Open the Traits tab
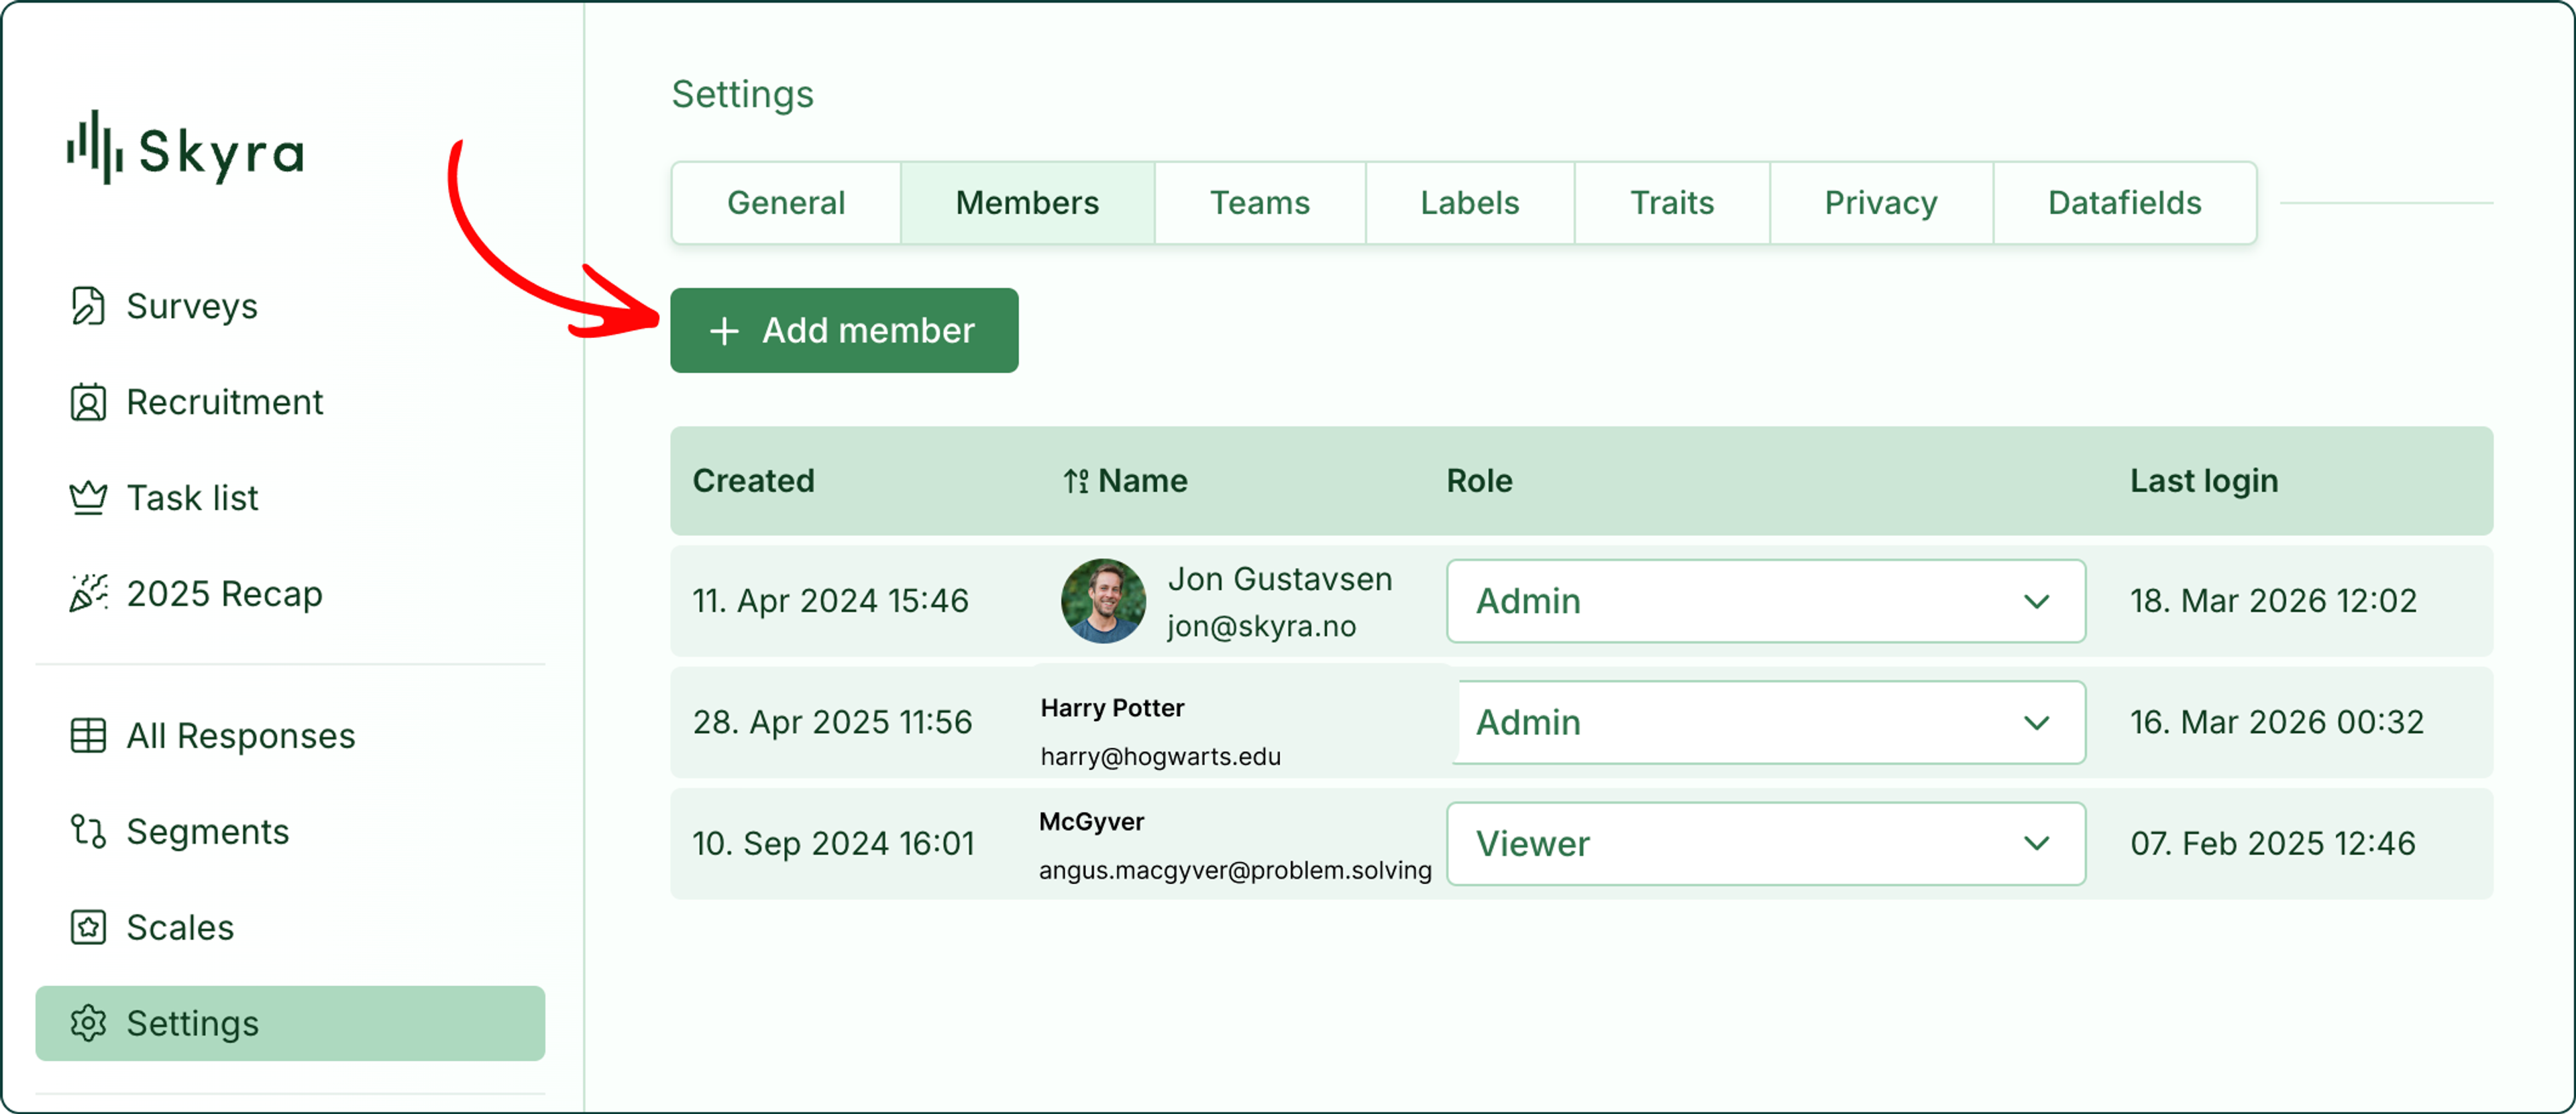This screenshot has width=2576, height=1114. [1672, 203]
